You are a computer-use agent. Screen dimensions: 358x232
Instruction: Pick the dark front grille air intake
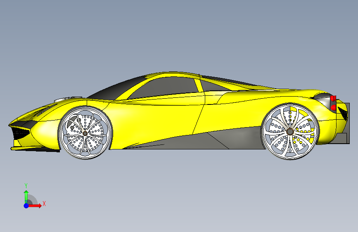(21, 133)
